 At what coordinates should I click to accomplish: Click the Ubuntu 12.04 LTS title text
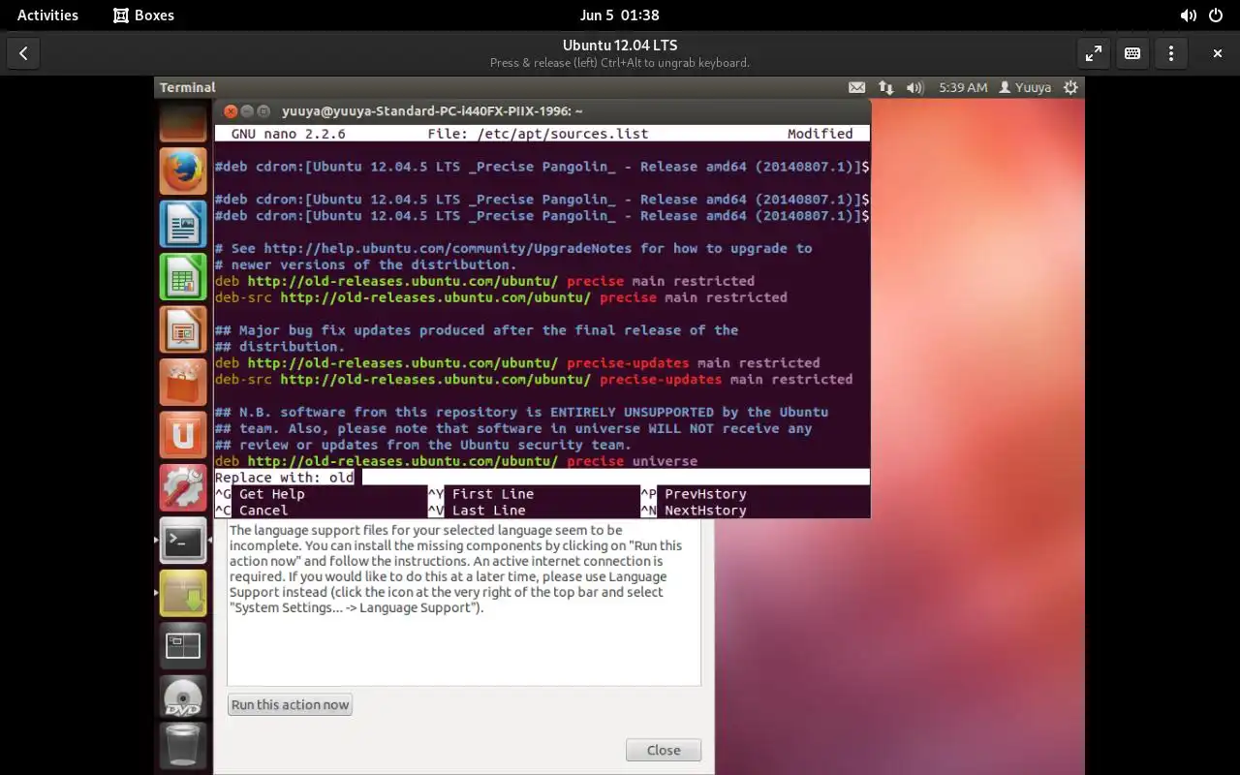click(620, 46)
